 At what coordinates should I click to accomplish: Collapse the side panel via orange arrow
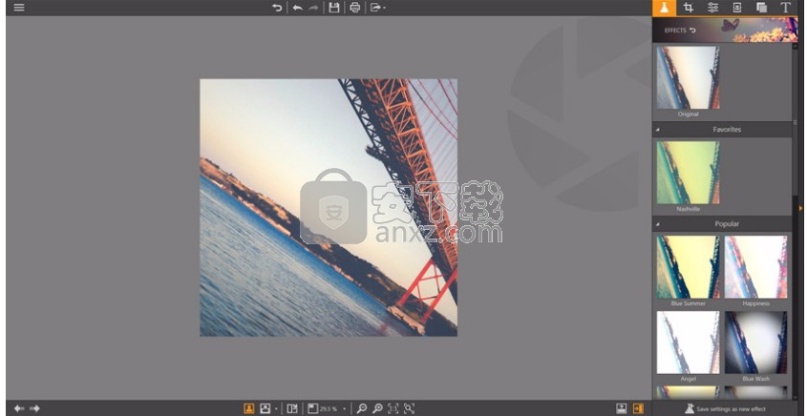801,208
